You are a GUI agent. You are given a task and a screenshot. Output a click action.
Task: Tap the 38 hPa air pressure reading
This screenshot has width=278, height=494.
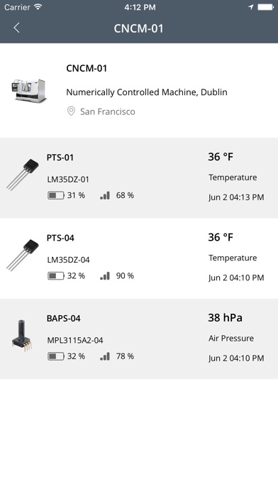tap(225, 317)
